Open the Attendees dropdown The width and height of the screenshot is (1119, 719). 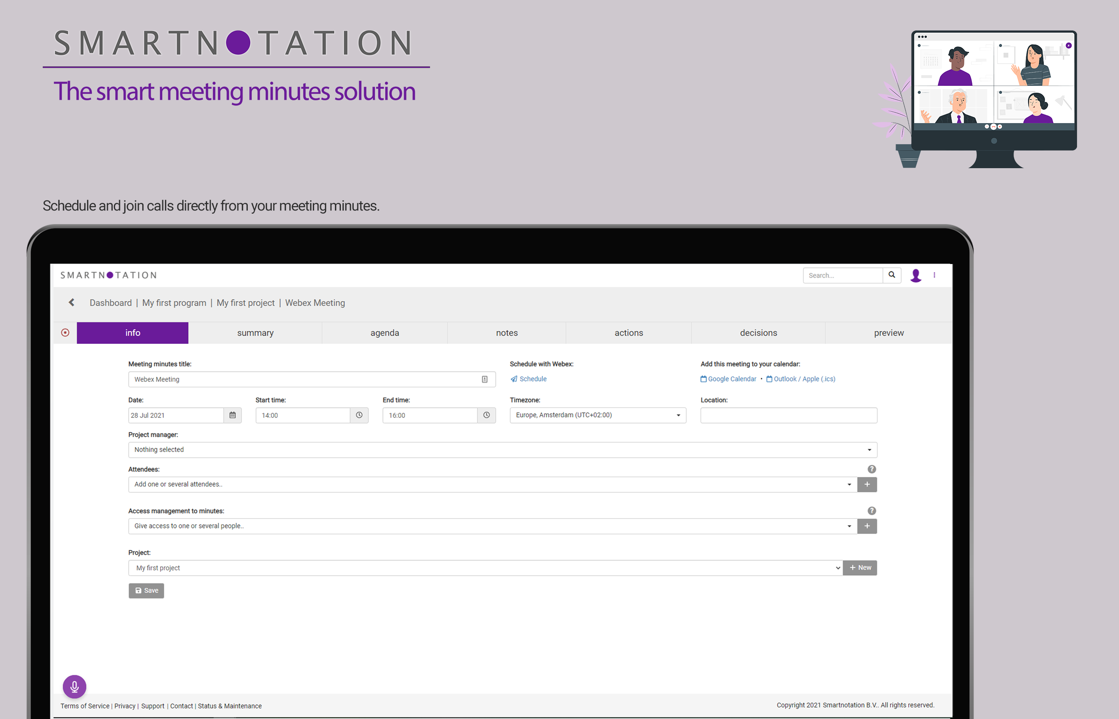point(493,484)
